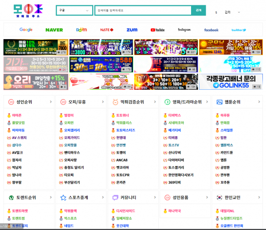
Task: Open the 티비몽 link
Action: click(x=173, y=138)
